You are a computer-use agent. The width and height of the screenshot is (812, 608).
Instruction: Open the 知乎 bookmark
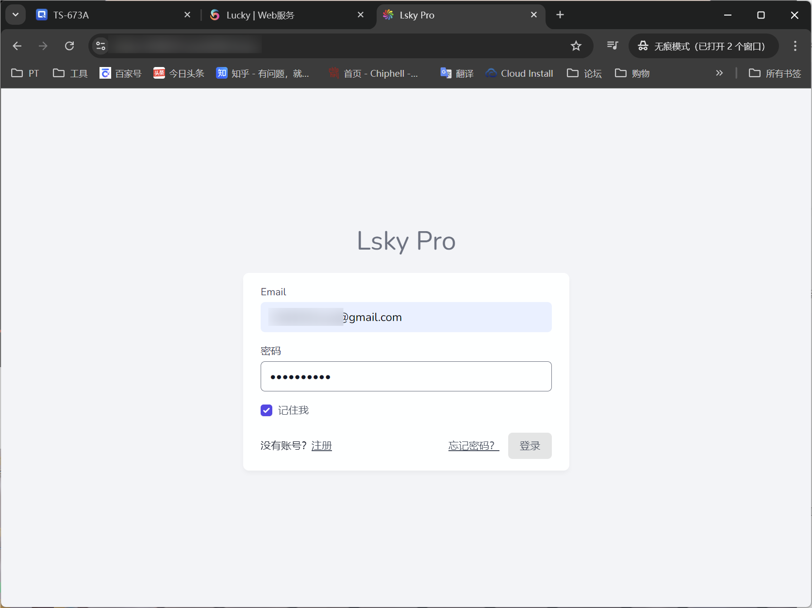[x=263, y=73]
